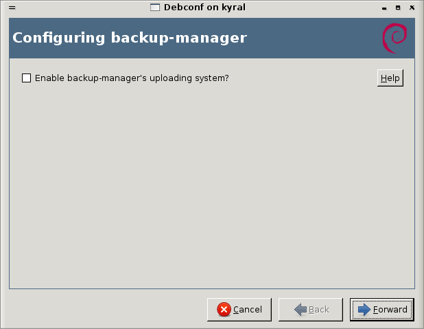Cancel the backup-manager configuration
Viewport: 424px width, 329px height.
pyautogui.click(x=239, y=310)
